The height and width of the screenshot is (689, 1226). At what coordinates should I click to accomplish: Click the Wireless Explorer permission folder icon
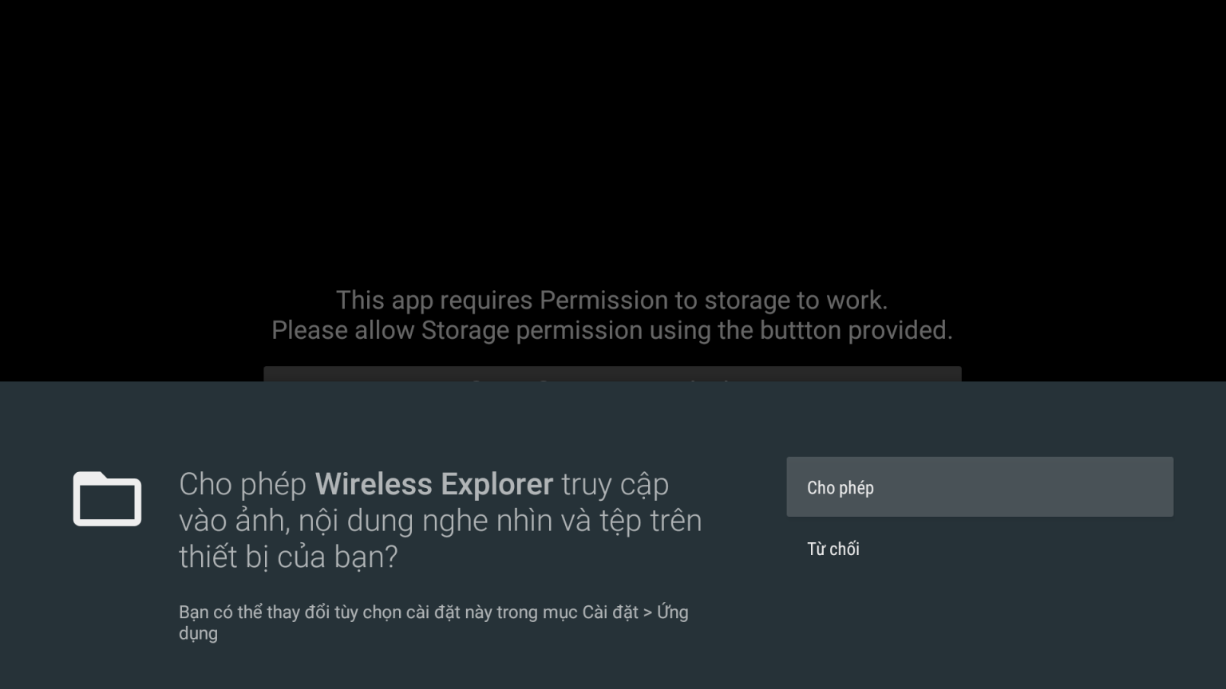pos(107,498)
